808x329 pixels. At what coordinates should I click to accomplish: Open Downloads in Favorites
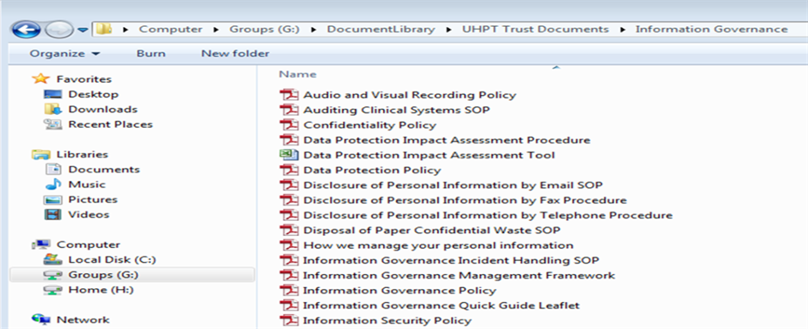coord(103,109)
